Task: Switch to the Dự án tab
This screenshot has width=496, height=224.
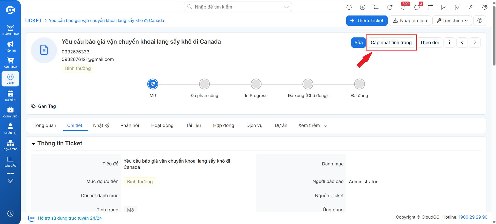Action: click(x=281, y=125)
